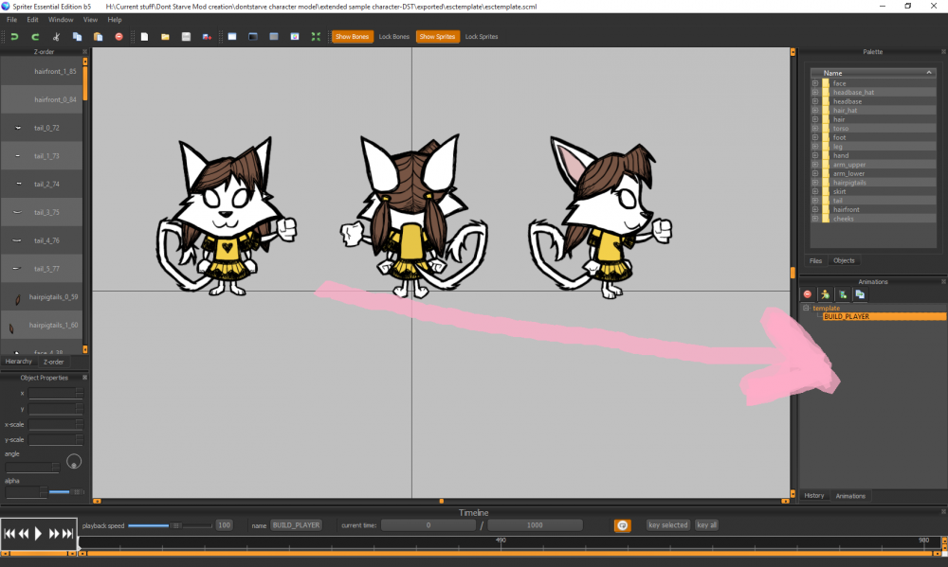Open the View menu

(x=90, y=20)
